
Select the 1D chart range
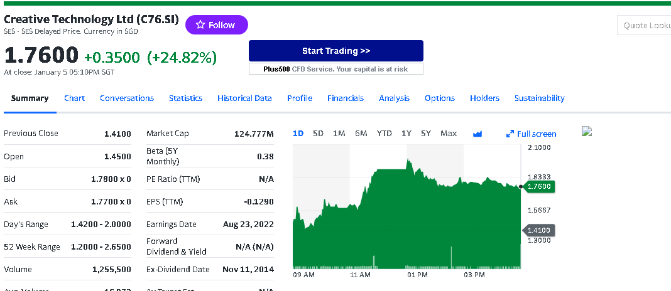click(298, 134)
